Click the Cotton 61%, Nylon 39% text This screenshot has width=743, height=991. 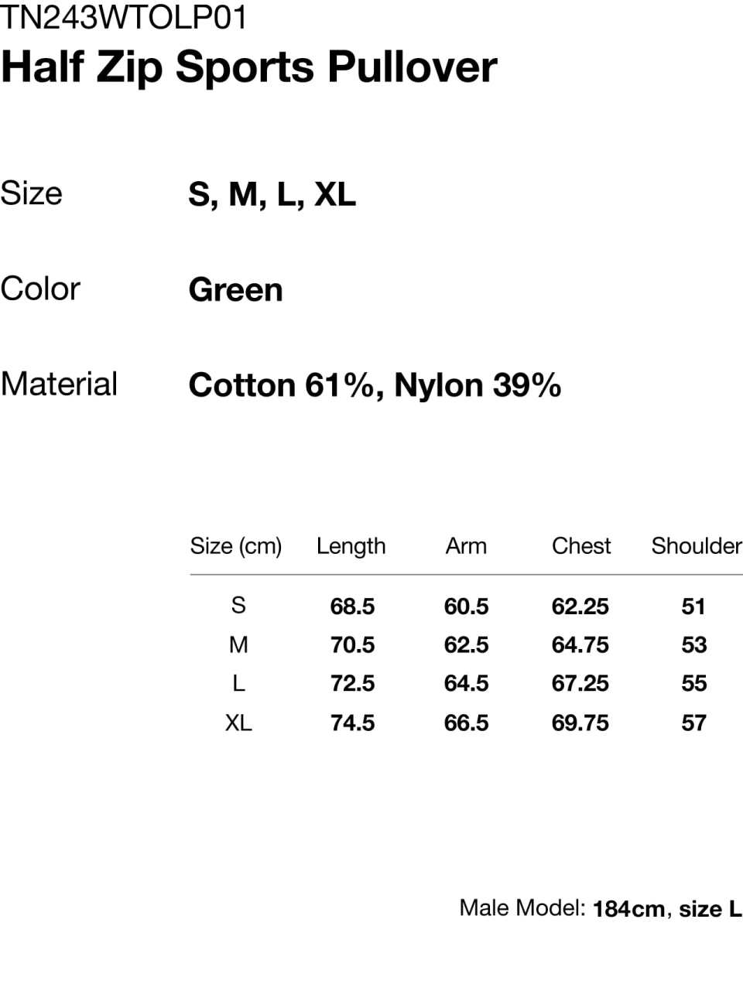pyautogui.click(x=375, y=385)
